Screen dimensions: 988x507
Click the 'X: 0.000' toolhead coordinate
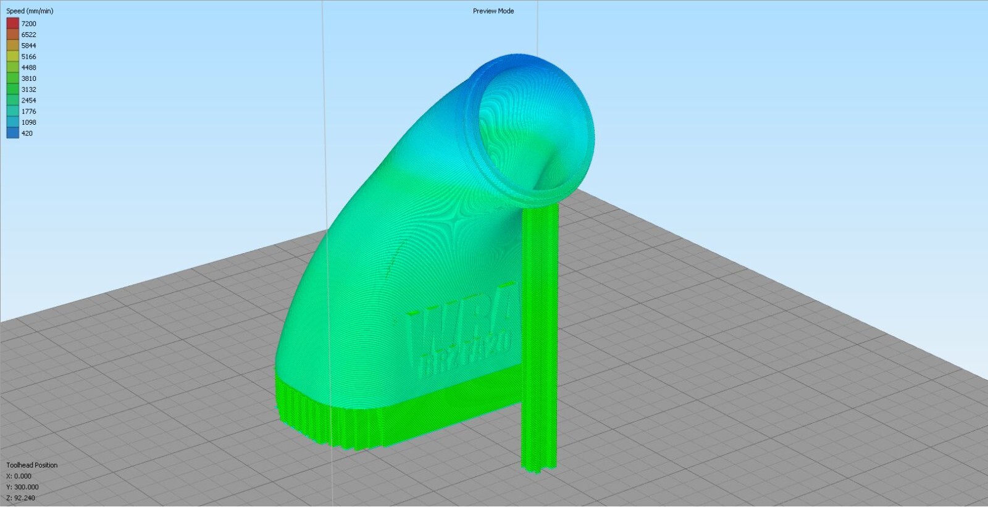point(19,476)
